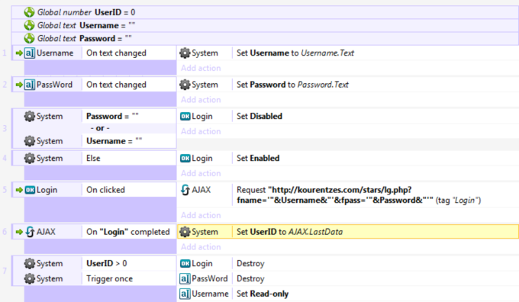Click the globe icon beside Global text Password

click(x=29, y=38)
